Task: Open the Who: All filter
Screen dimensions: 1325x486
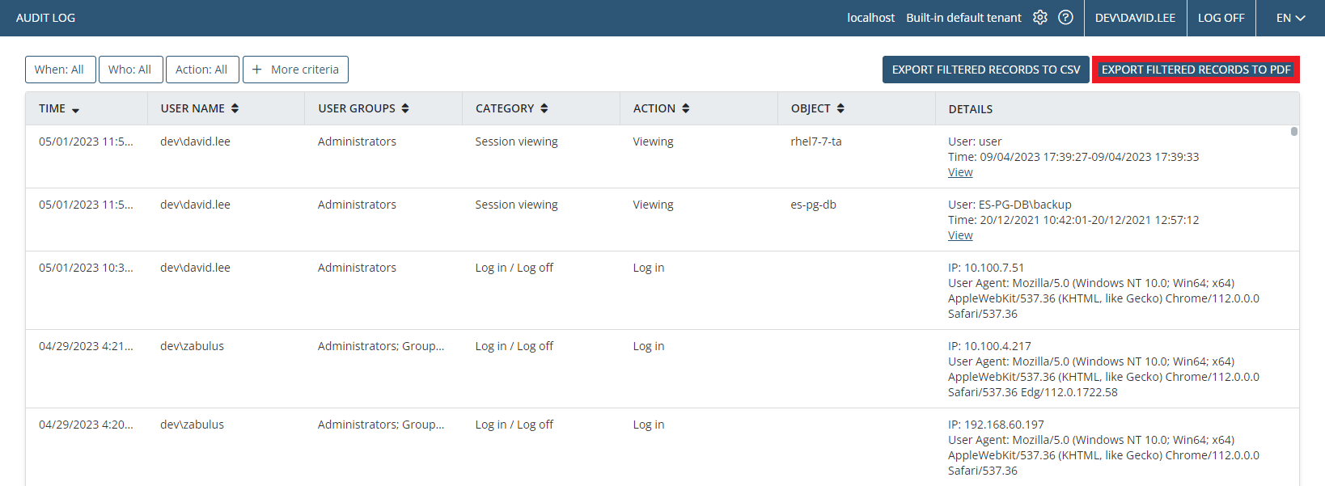Action: [x=129, y=70]
